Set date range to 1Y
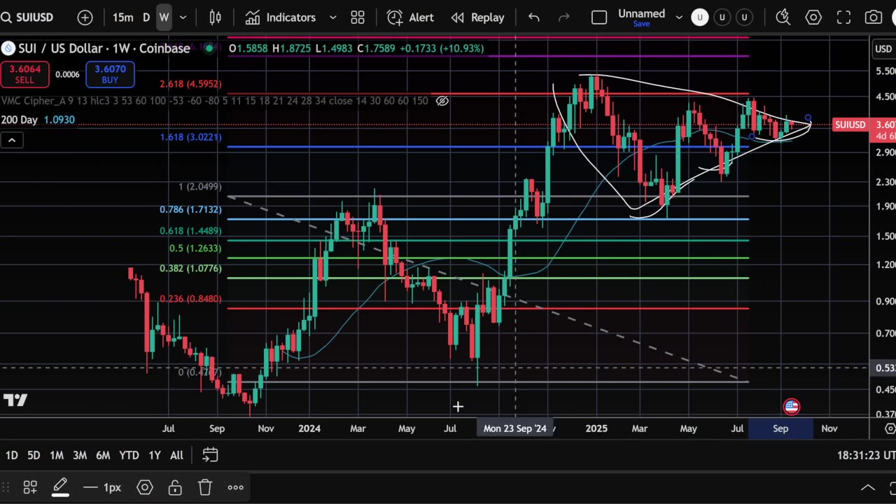The height and width of the screenshot is (504, 896). tap(155, 456)
